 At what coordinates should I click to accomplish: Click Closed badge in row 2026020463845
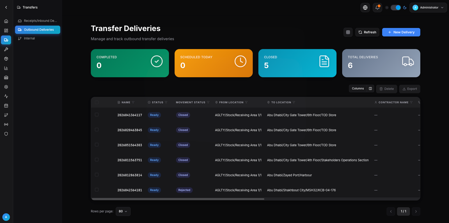coord(183,130)
